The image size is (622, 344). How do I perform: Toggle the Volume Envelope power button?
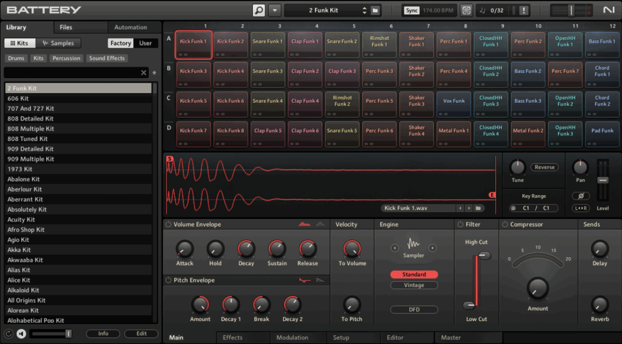pyautogui.click(x=168, y=225)
